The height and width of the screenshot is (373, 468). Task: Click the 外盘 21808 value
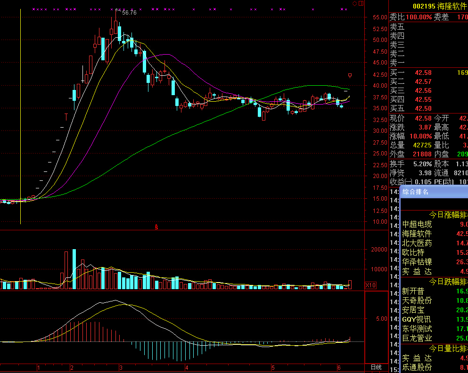(422, 154)
